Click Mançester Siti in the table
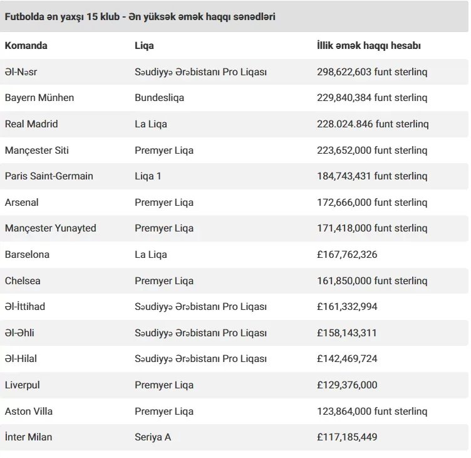 [37, 151]
